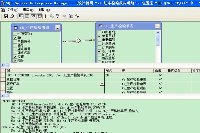
Task: Click the 别名 column header
Action: tap(113, 71)
